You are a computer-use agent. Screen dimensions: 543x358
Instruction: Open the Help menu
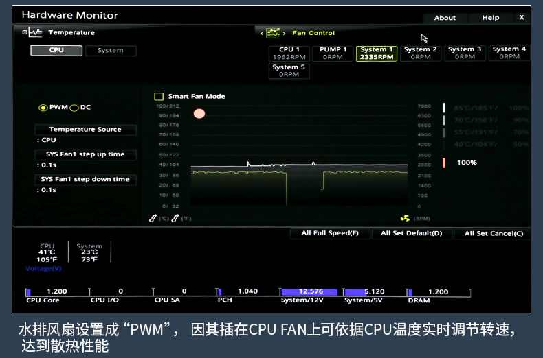pos(490,18)
